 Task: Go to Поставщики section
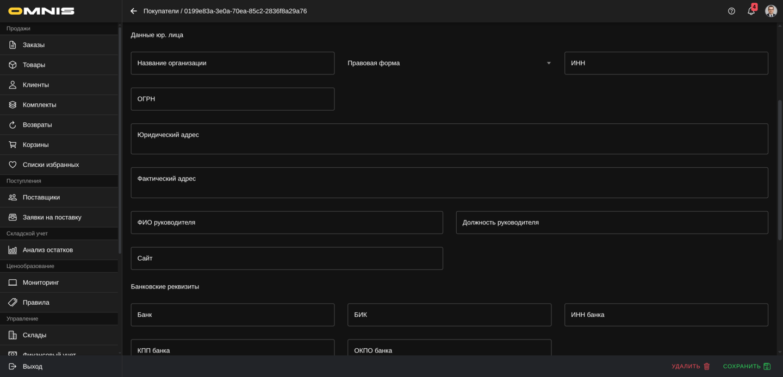[x=41, y=197]
